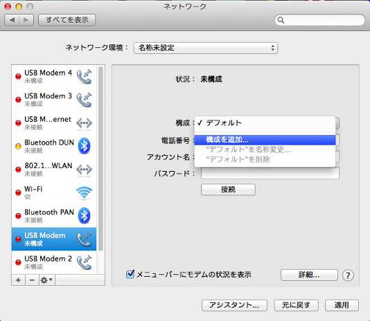This screenshot has height=321, width=370.
Task: Click the red close window button
Action: pyautogui.click(x=8, y=6)
